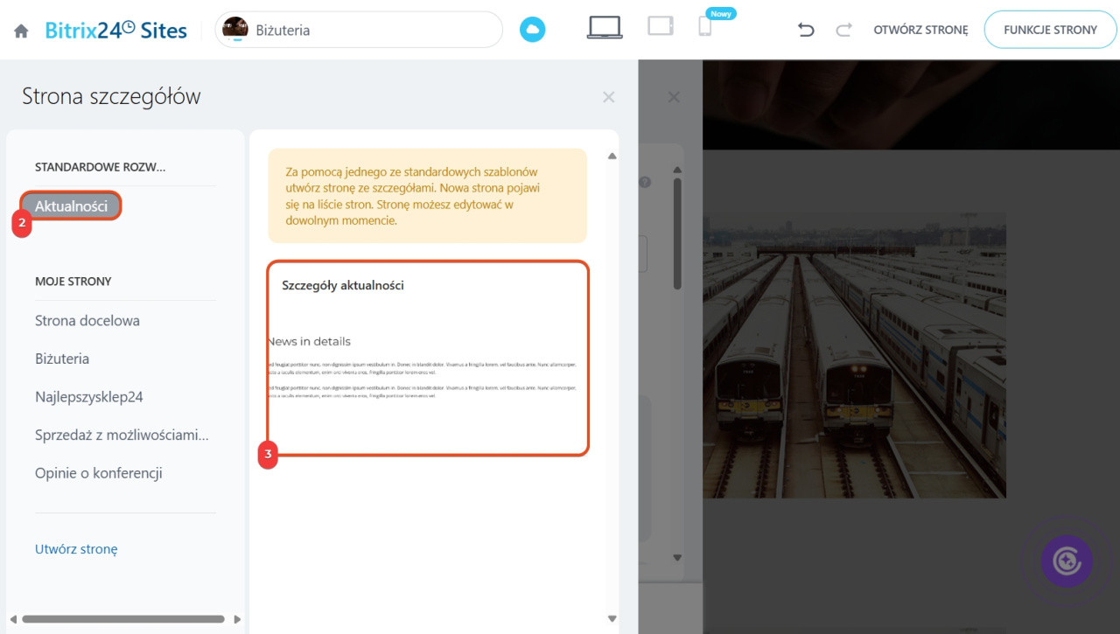Choose Strona docelowa page
Image resolution: width=1120 pixels, height=634 pixels.
(87, 320)
